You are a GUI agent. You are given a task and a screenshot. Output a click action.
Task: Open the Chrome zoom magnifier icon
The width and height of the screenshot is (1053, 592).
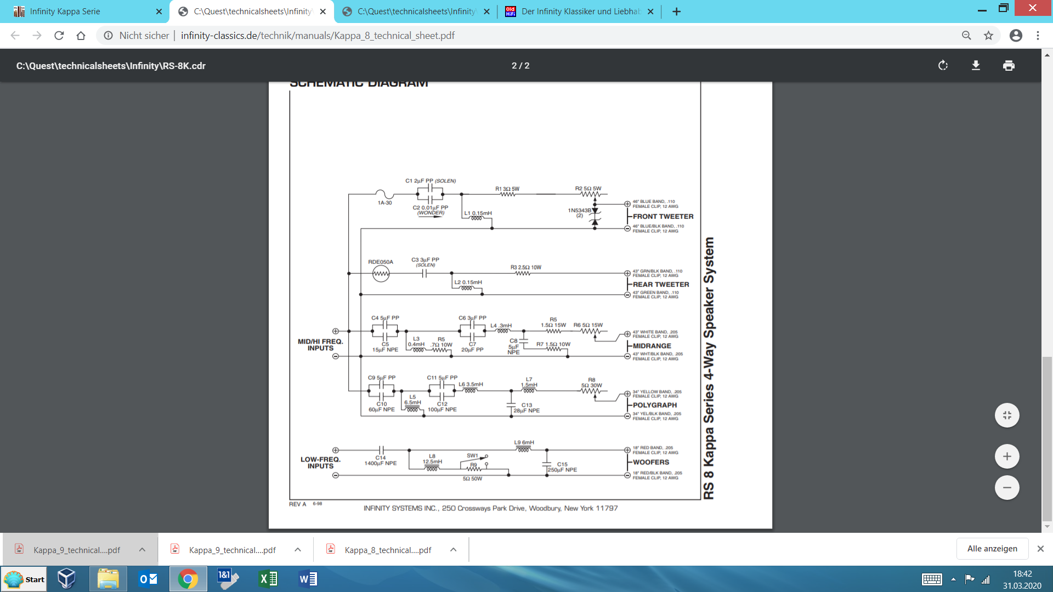(x=966, y=36)
